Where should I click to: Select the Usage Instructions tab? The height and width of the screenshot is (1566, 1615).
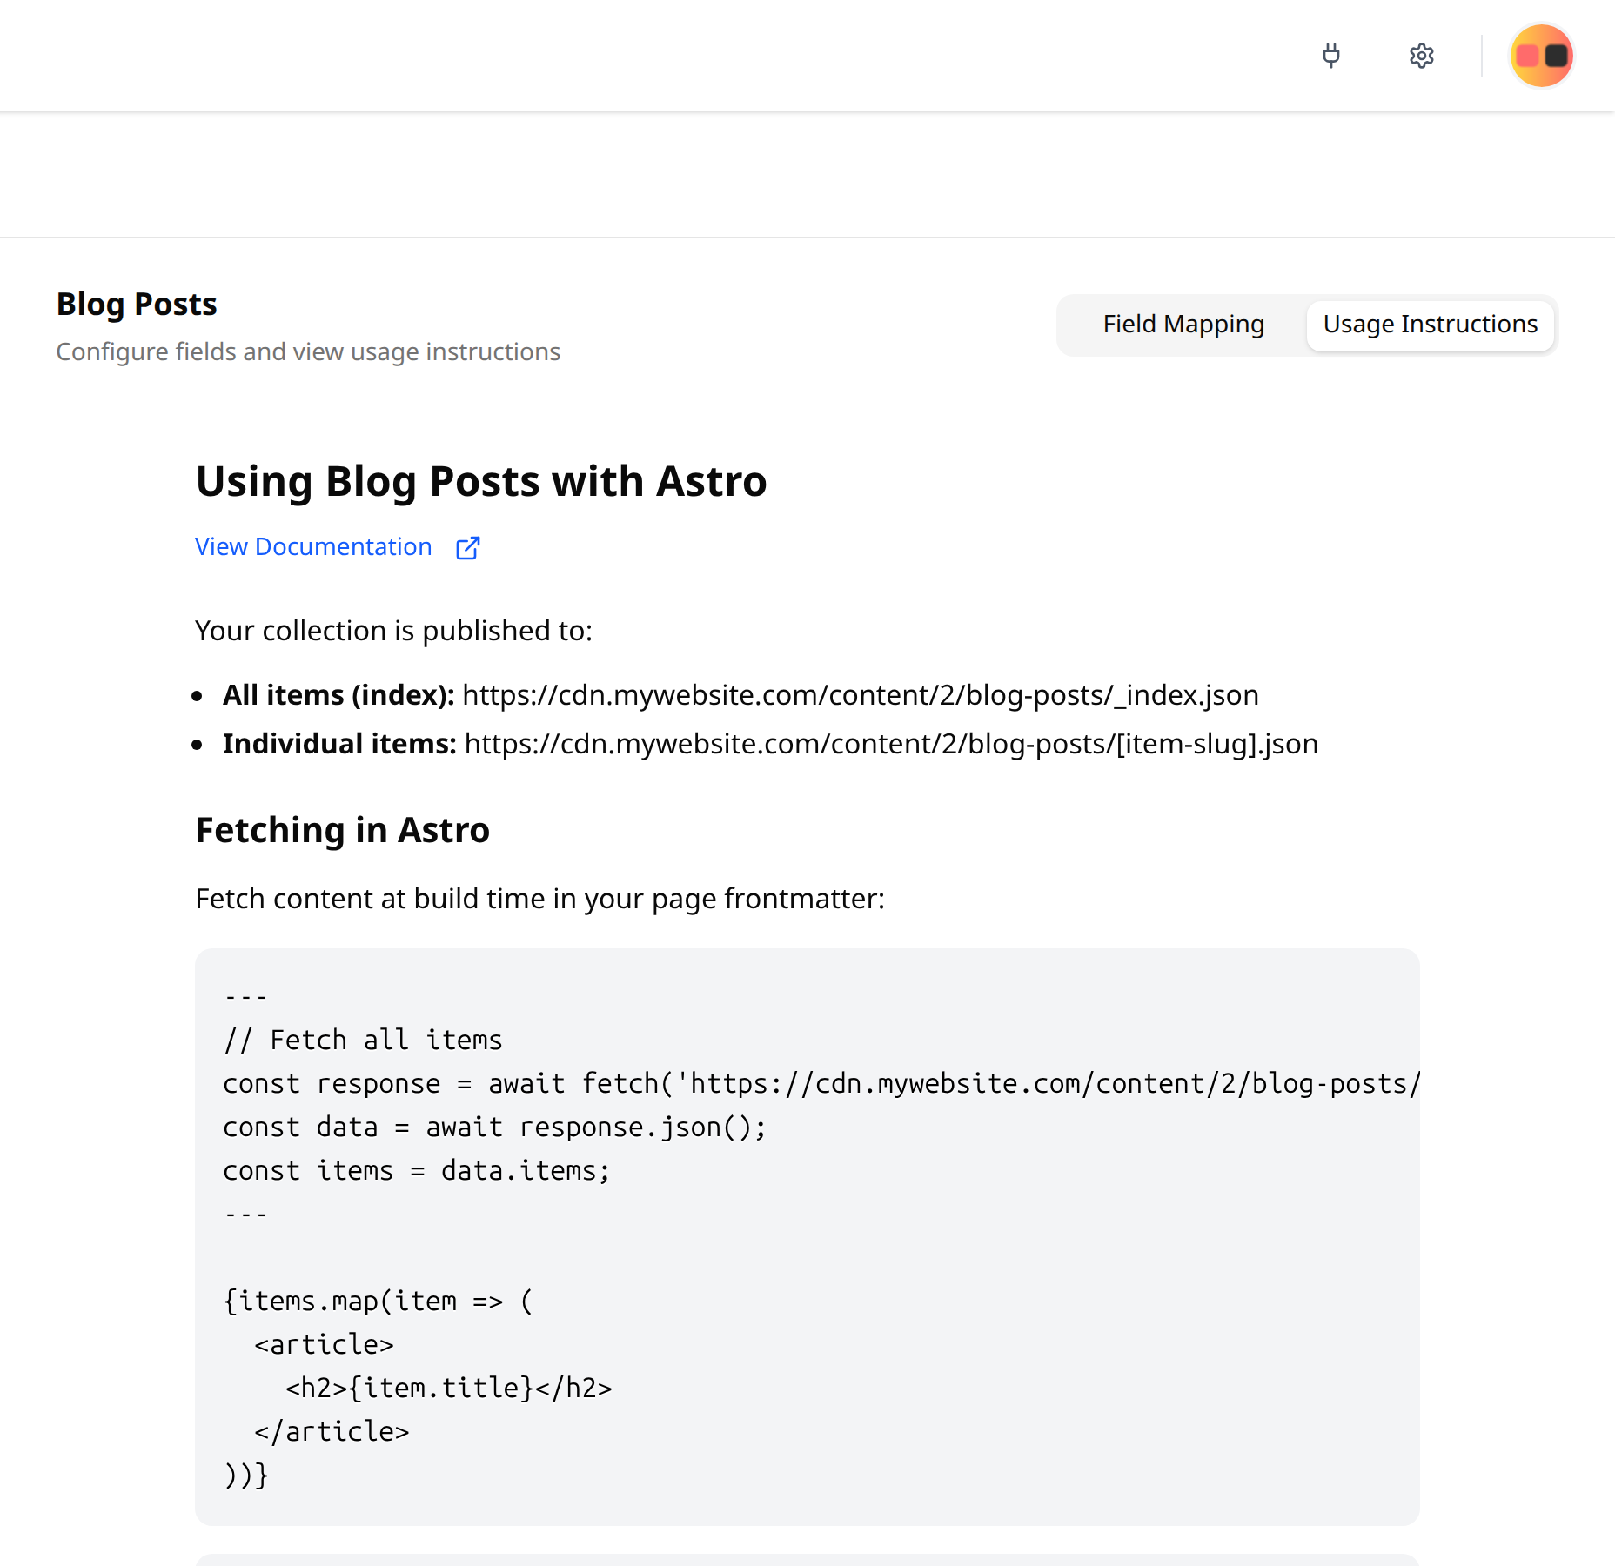(1430, 324)
